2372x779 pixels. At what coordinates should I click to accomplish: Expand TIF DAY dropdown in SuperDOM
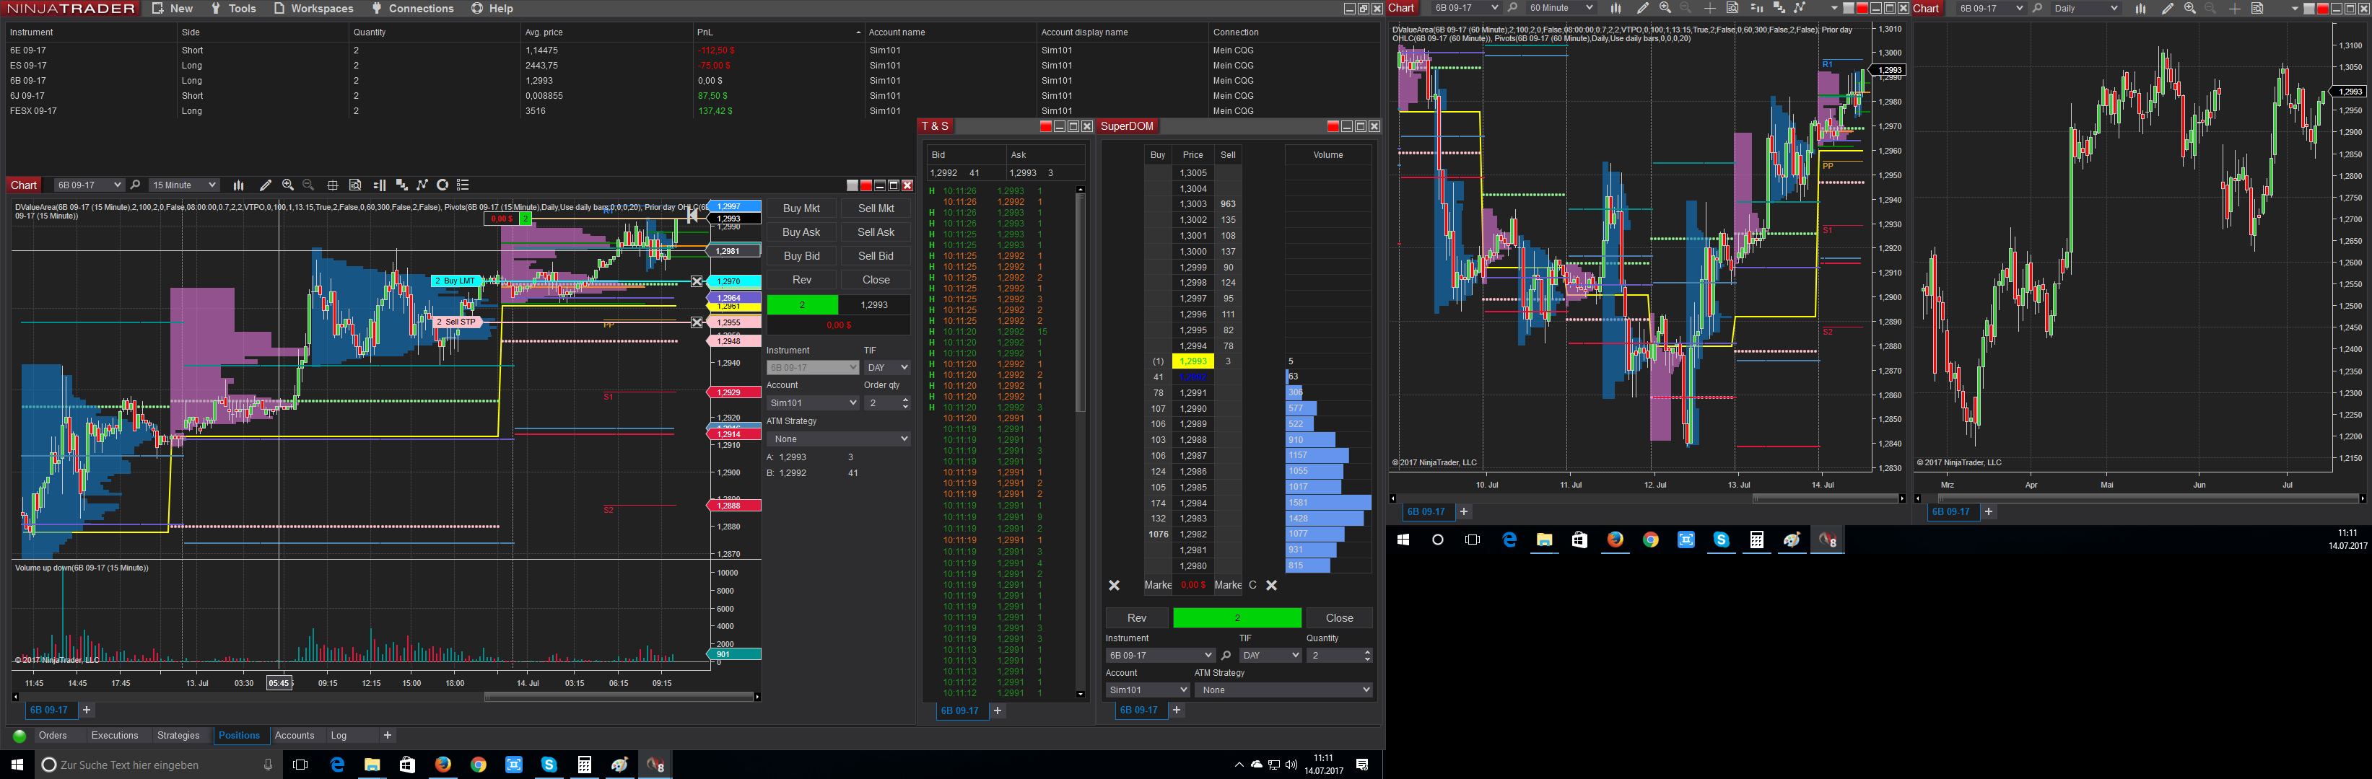click(x=1270, y=656)
